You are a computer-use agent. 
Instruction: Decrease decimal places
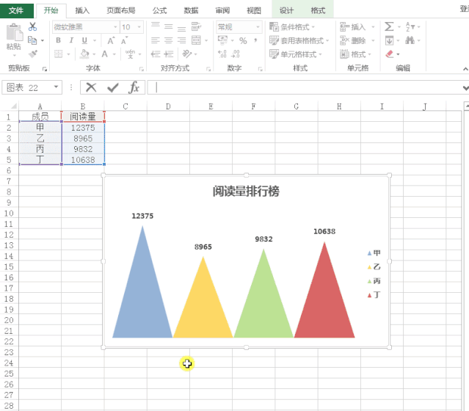click(x=236, y=54)
